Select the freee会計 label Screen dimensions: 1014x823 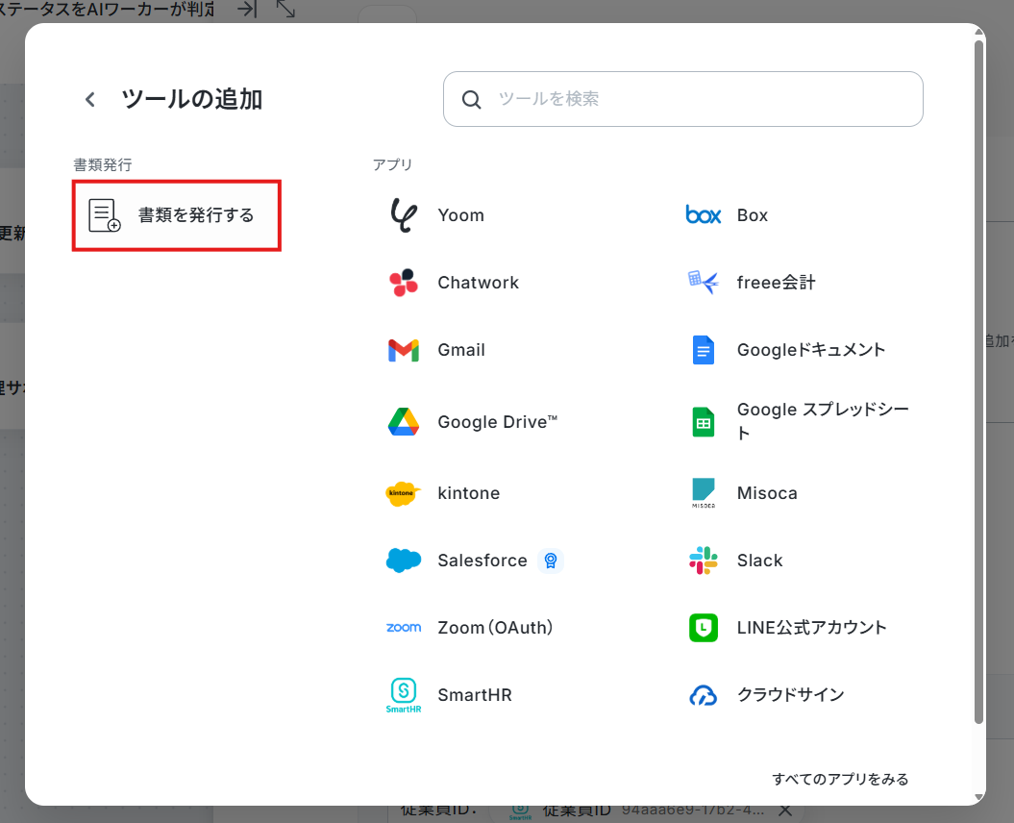[776, 283]
